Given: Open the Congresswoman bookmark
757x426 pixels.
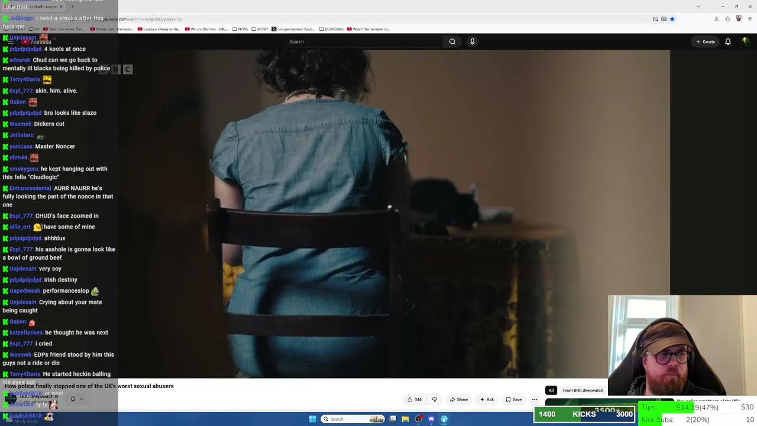Looking at the screenshot, I should (x=293, y=29).
